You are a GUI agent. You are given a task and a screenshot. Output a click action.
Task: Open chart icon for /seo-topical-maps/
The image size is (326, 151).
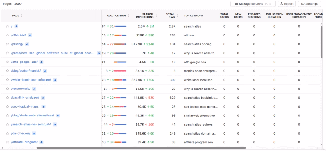click(43, 107)
